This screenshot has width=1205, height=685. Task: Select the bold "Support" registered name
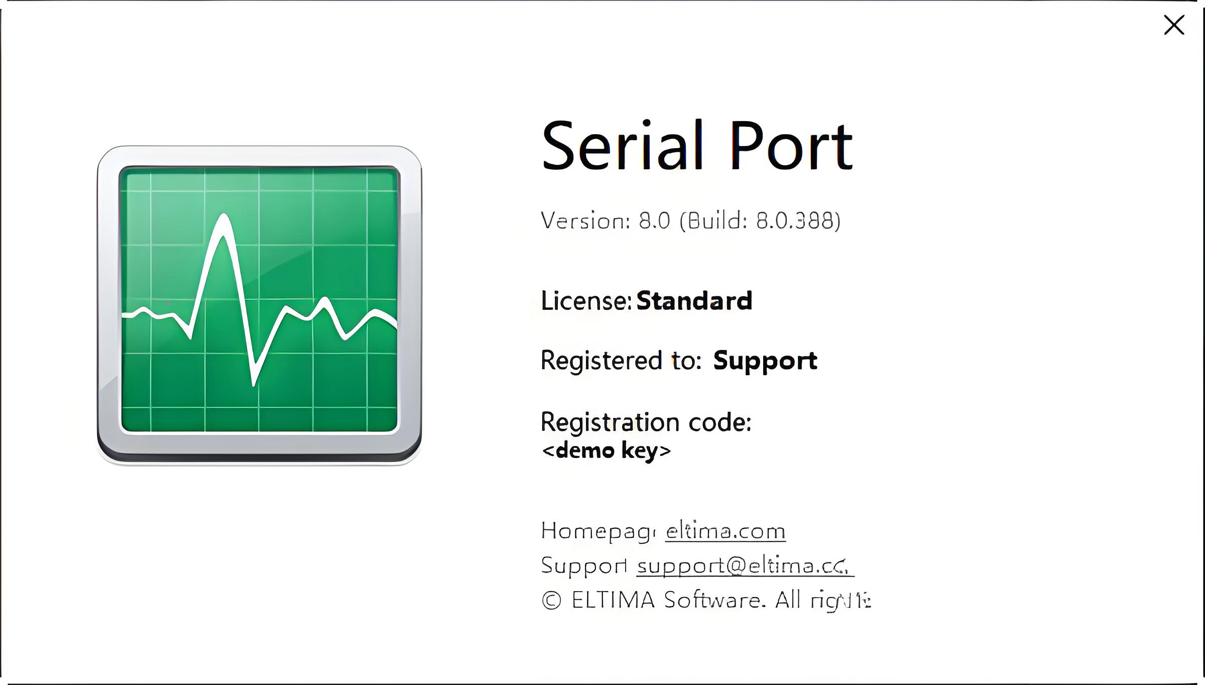[x=765, y=361]
